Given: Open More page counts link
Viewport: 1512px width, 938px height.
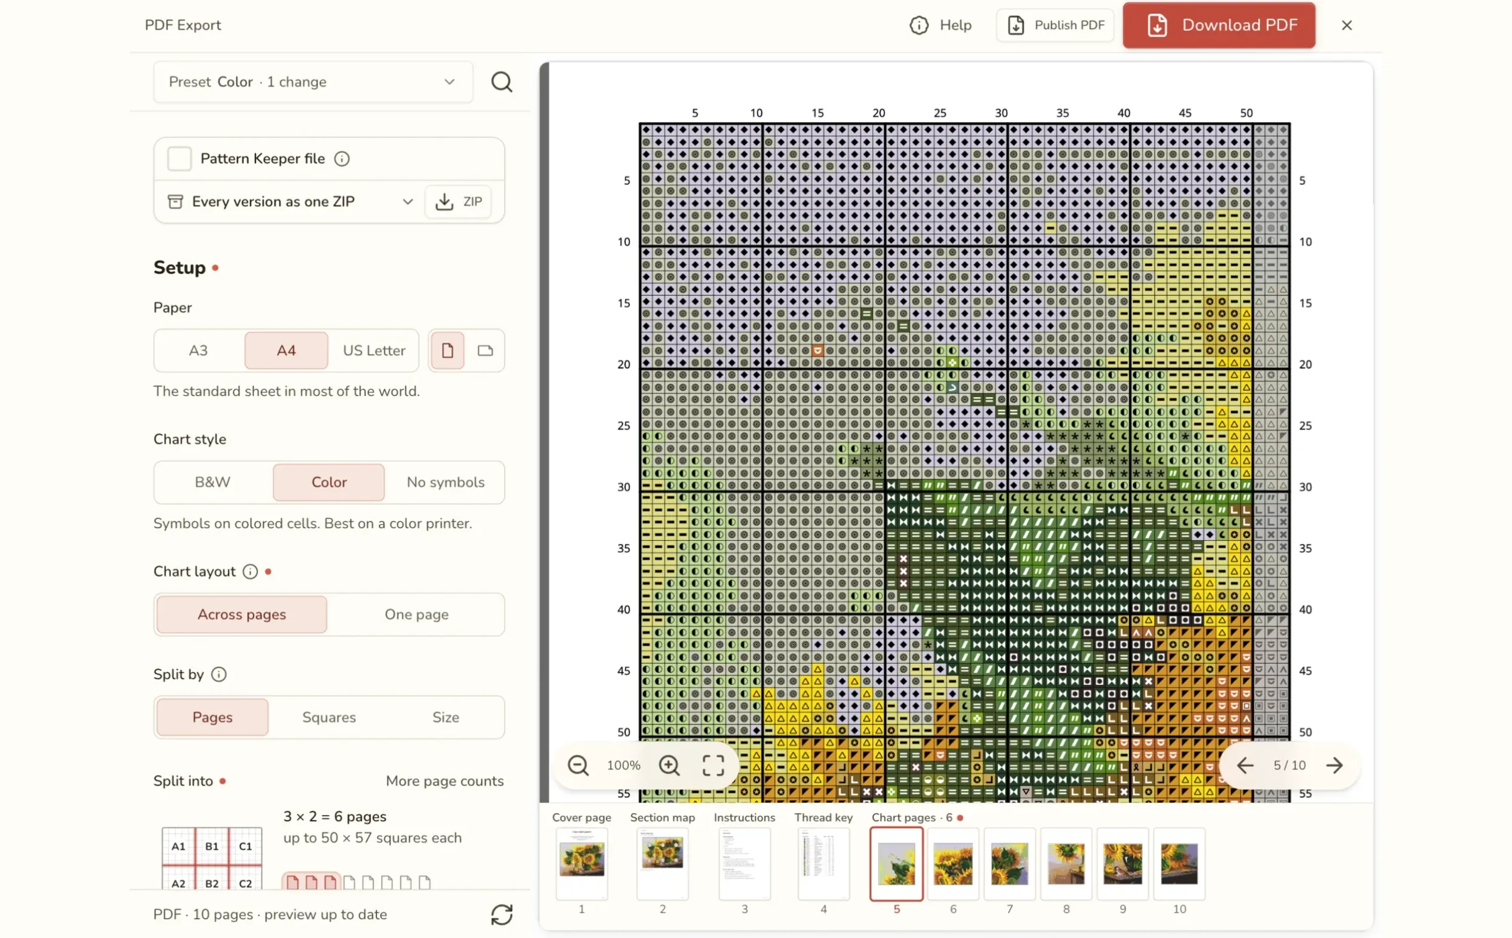Looking at the screenshot, I should [x=445, y=781].
